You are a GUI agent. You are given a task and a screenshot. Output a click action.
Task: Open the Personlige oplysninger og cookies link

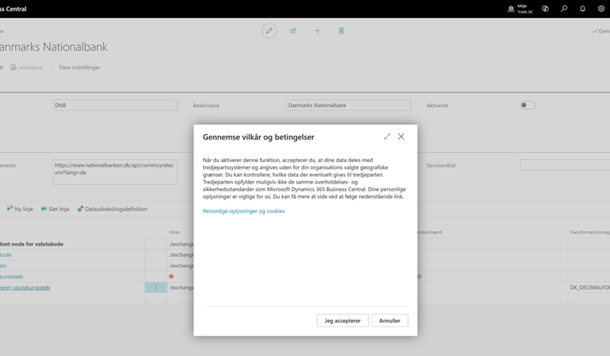(x=244, y=211)
